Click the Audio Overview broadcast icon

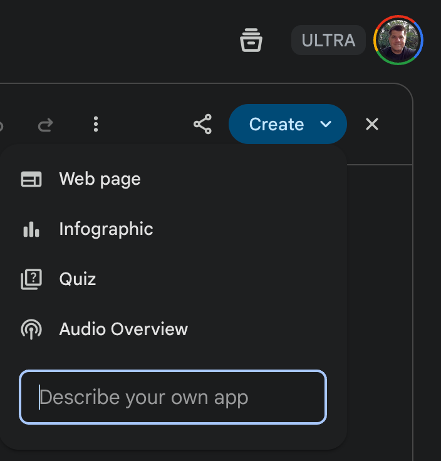click(31, 329)
